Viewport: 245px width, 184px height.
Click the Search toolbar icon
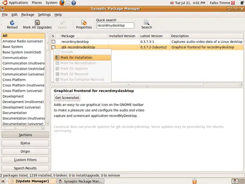coord(147,23)
